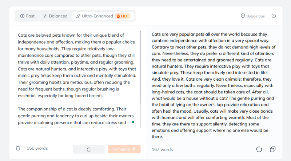This screenshot has width=291, height=161.
Task: Click the flame HOT badge
Action: (x=123, y=16)
